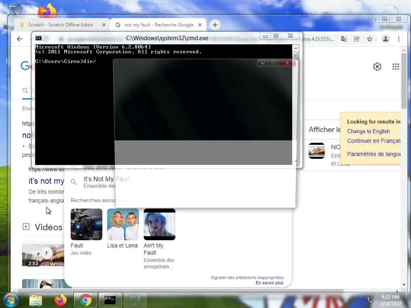This screenshot has width=411, height=308.
Task: Click the Windows Start orb
Action: (10, 300)
